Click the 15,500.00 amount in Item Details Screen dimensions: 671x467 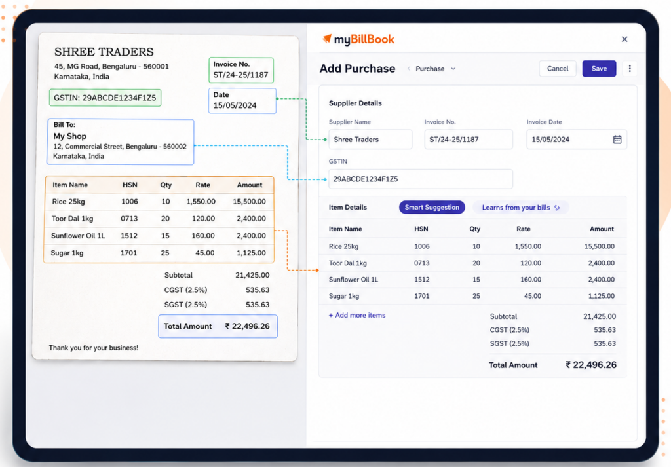click(599, 246)
